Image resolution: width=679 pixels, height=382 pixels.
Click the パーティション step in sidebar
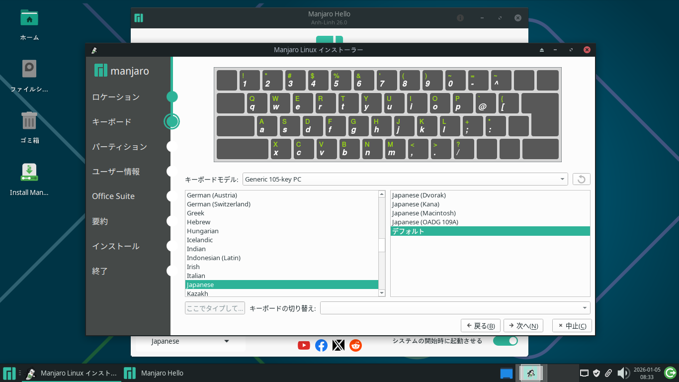119,147
